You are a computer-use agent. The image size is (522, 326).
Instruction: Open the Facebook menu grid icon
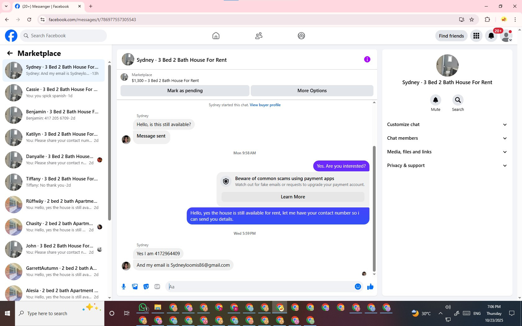point(476,36)
